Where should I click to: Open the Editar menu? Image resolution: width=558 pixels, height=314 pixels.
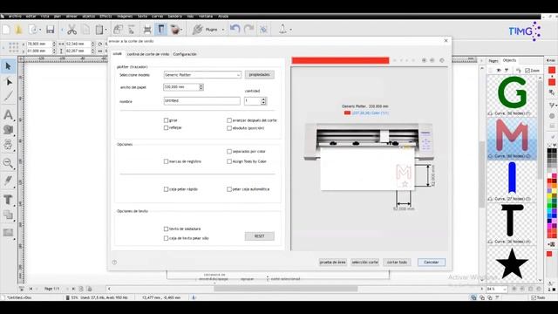(31, 17)
